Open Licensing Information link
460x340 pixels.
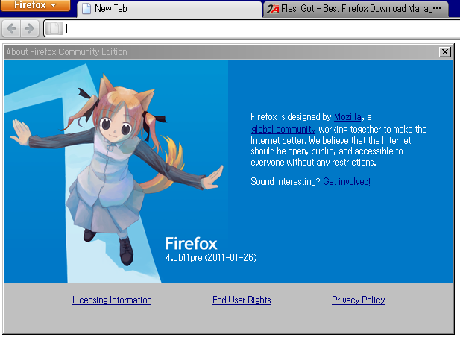(x=112, y=300)
